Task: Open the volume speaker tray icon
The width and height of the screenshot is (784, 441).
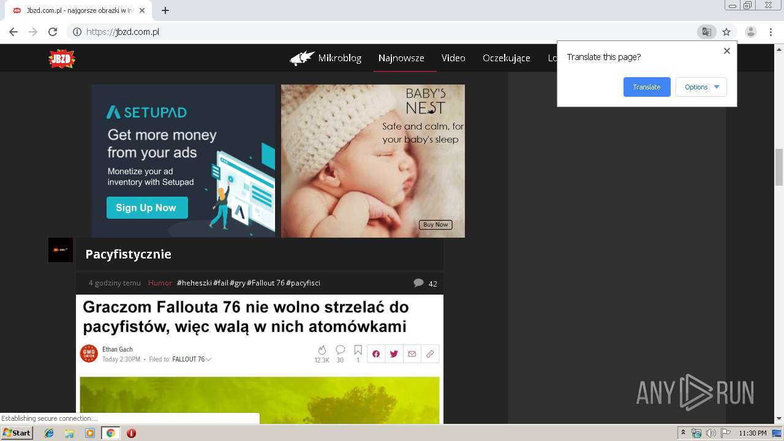Action: (711, 433)
